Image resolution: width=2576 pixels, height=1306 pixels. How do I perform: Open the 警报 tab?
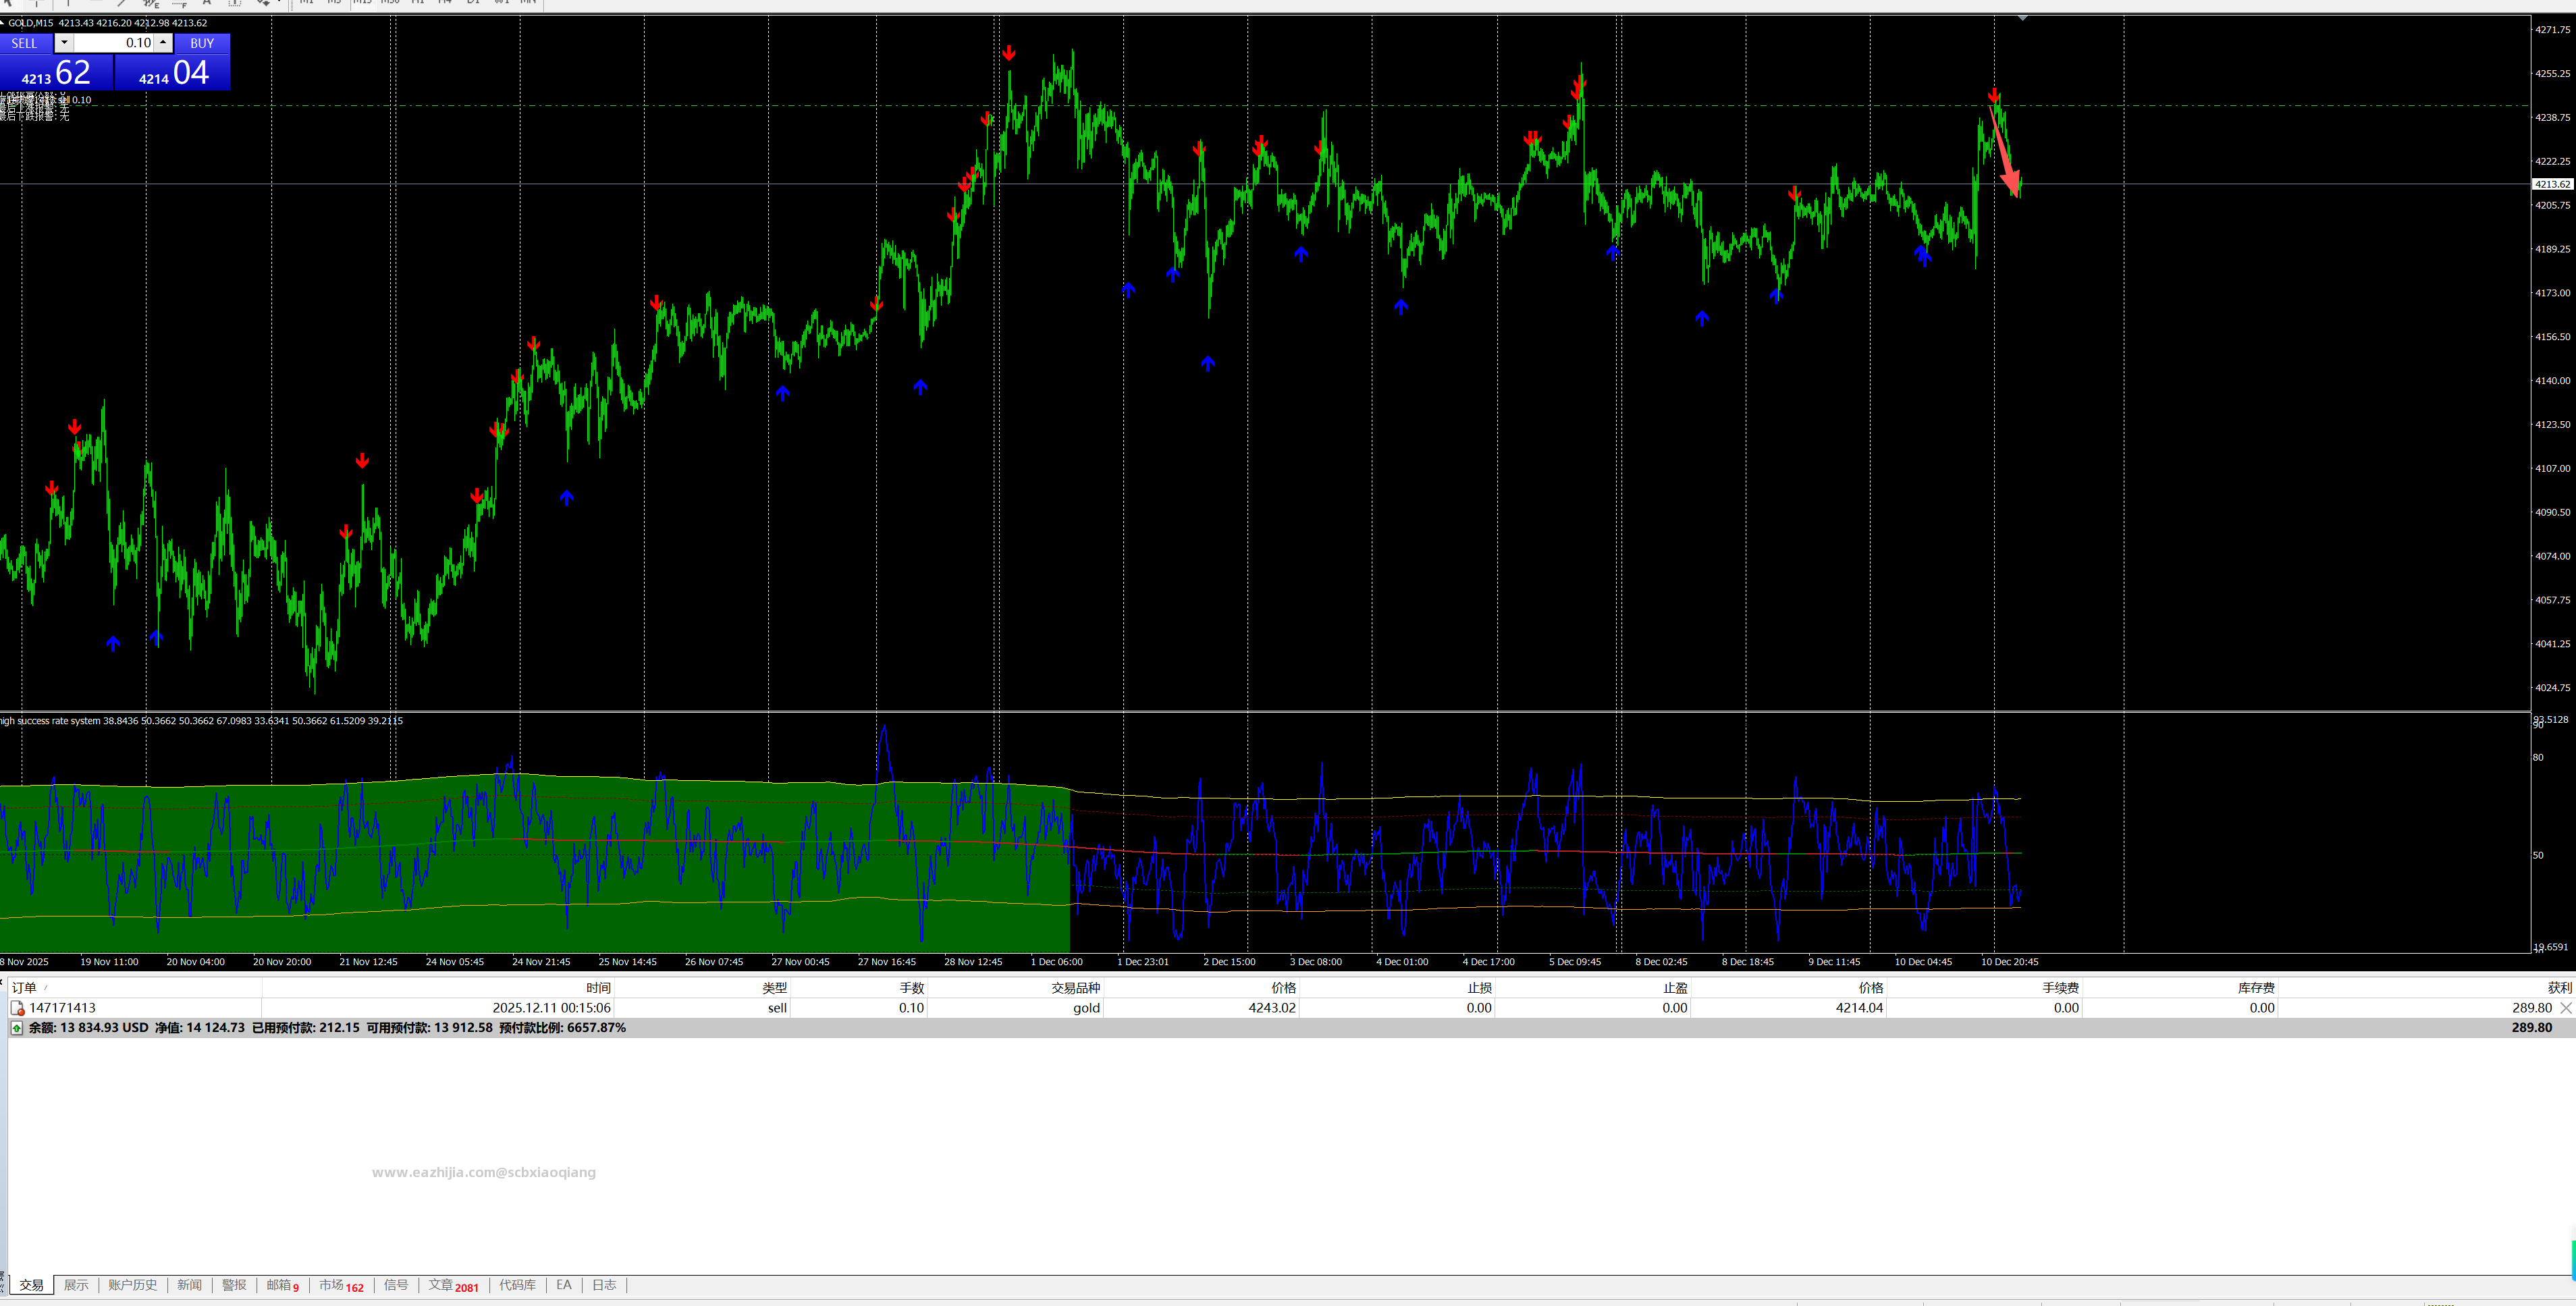point(234,1285)
